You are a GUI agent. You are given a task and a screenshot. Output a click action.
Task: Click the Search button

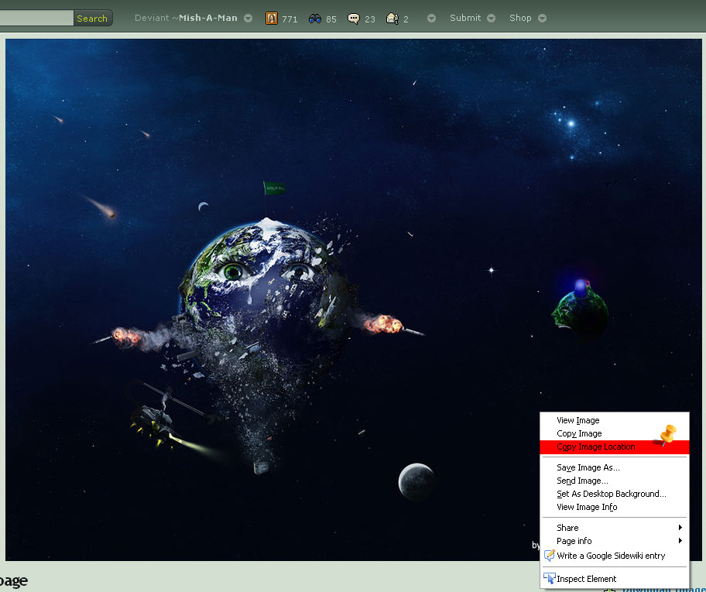click(x=92, y=19)
